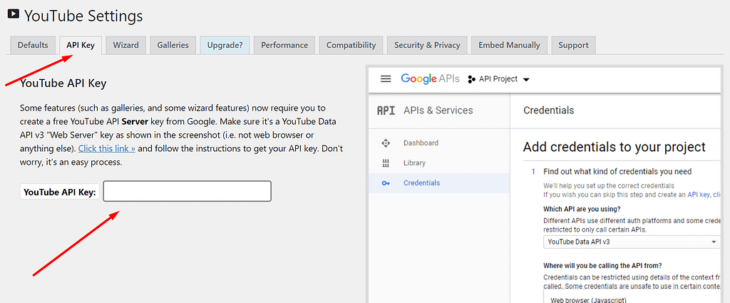The height and width of the screenshot is (303, 730).
Task: Go to the Upgrade? tab
Action: click(x=225, y=45)
